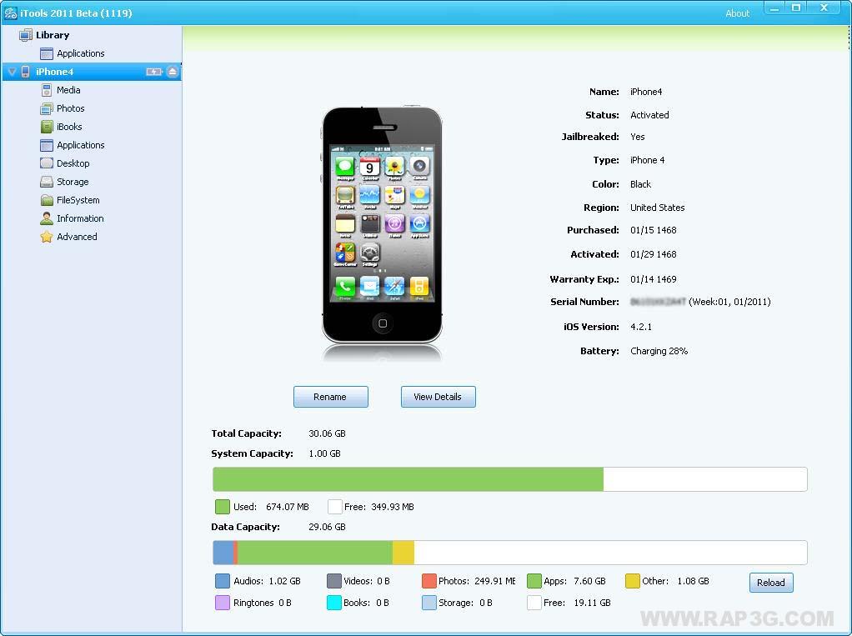Click the Library computer icon in sidebar
Image resolution: width=852 pixels, height=636 pixels.
pyautogui.click(x=25, y=35)
